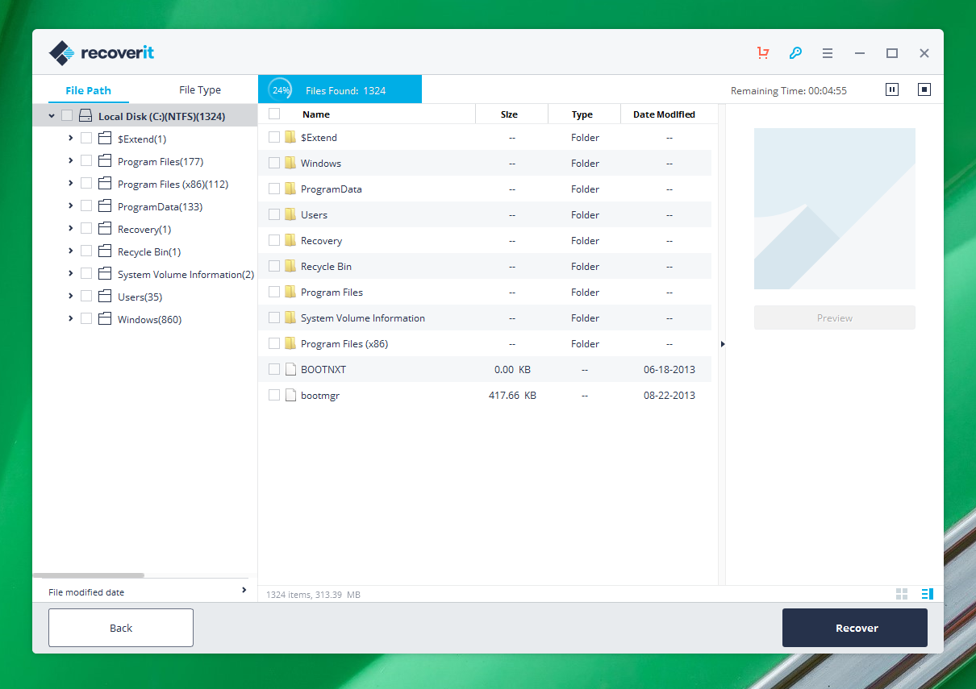Expand the Users(35) tree node
976x689 pixels.
coord(71,297)
